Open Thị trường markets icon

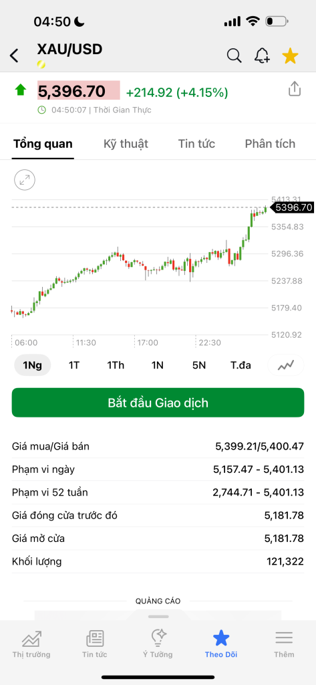pyautogui.click(x=31, y=639)
